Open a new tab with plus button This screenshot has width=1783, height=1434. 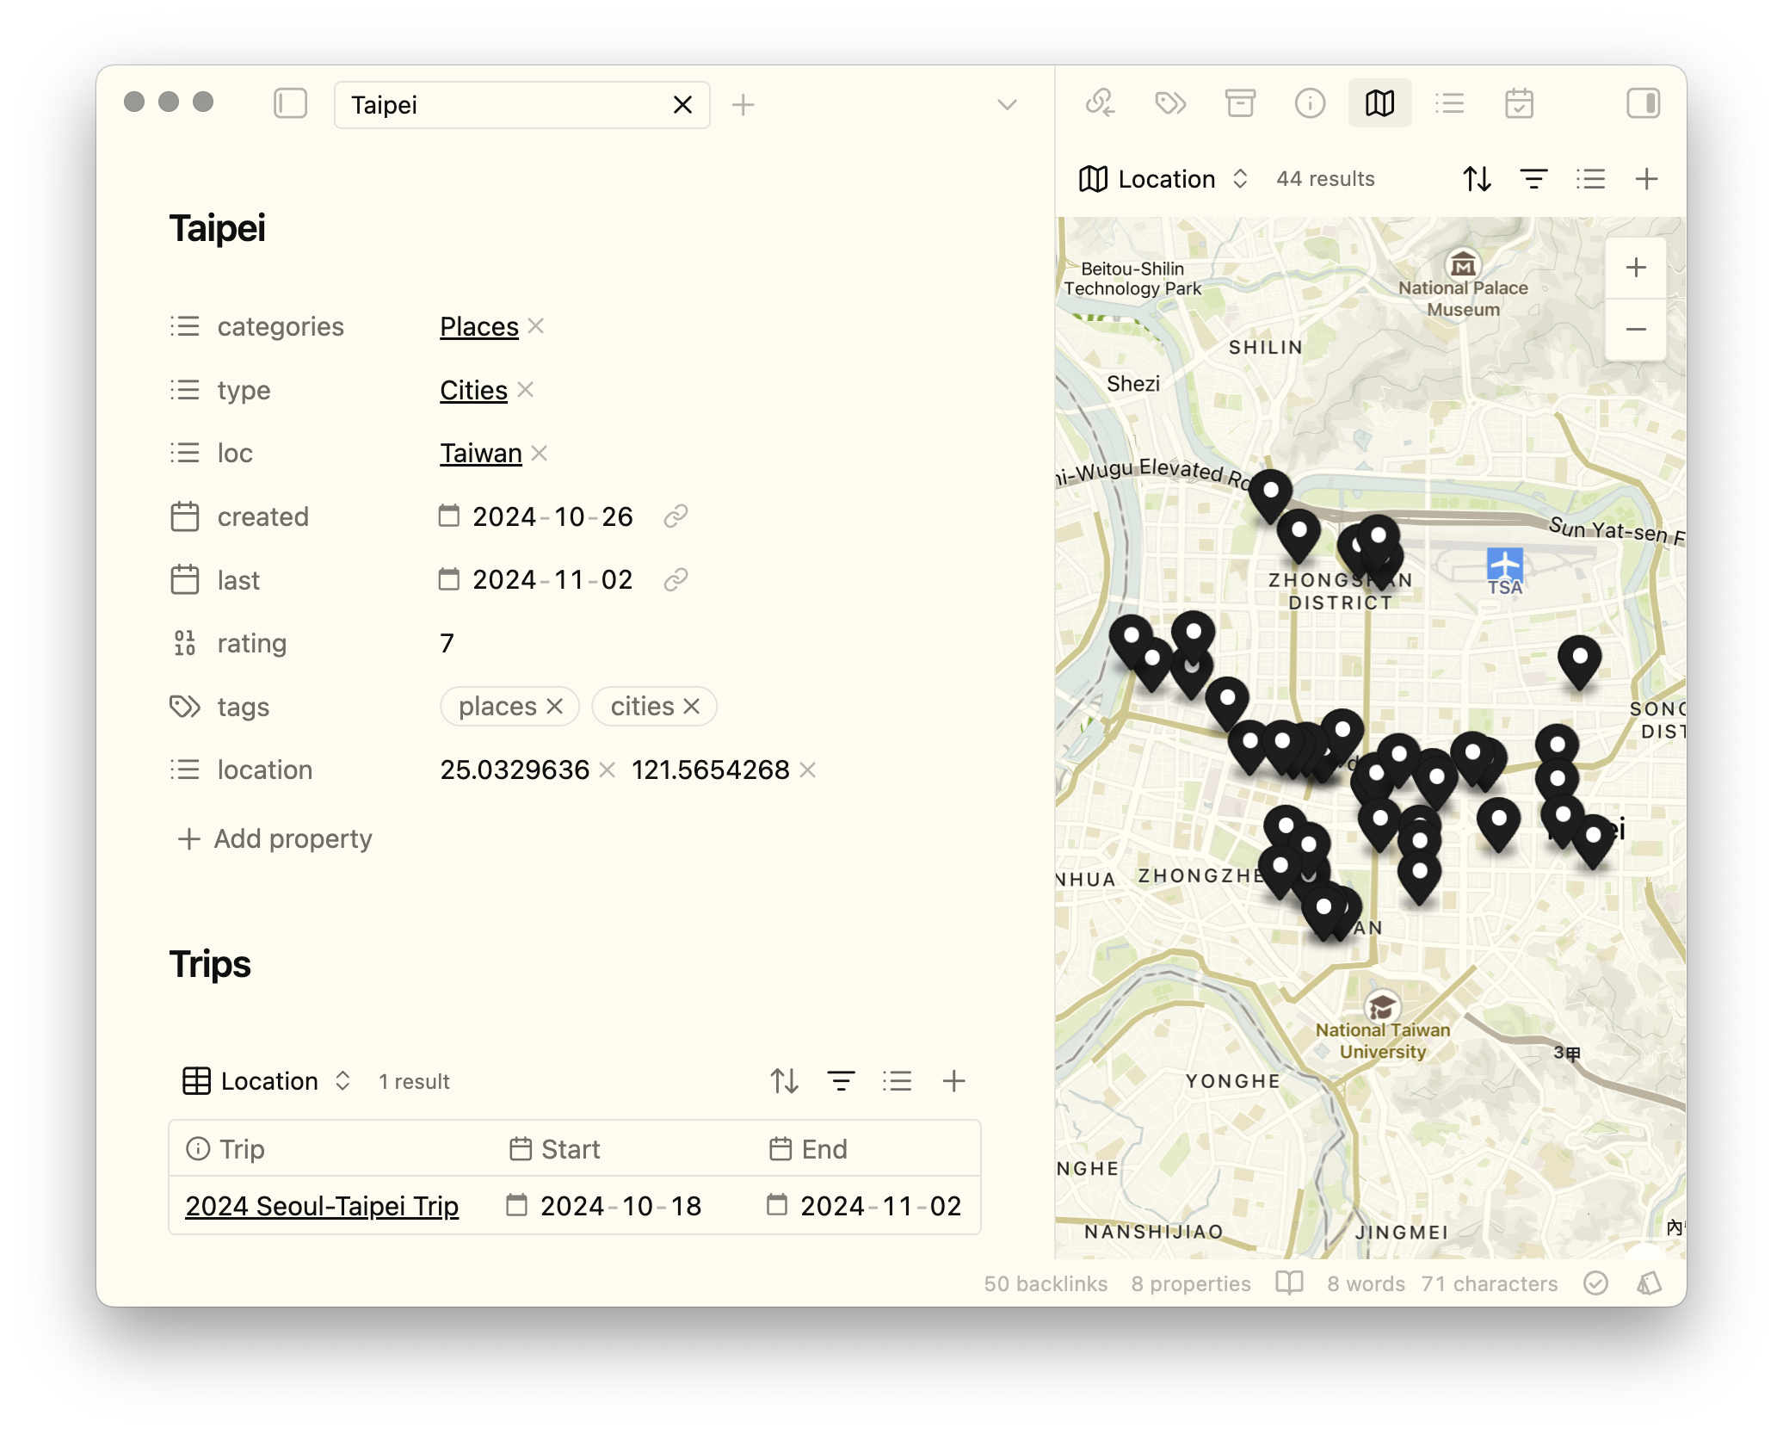(x=743, y=105)
